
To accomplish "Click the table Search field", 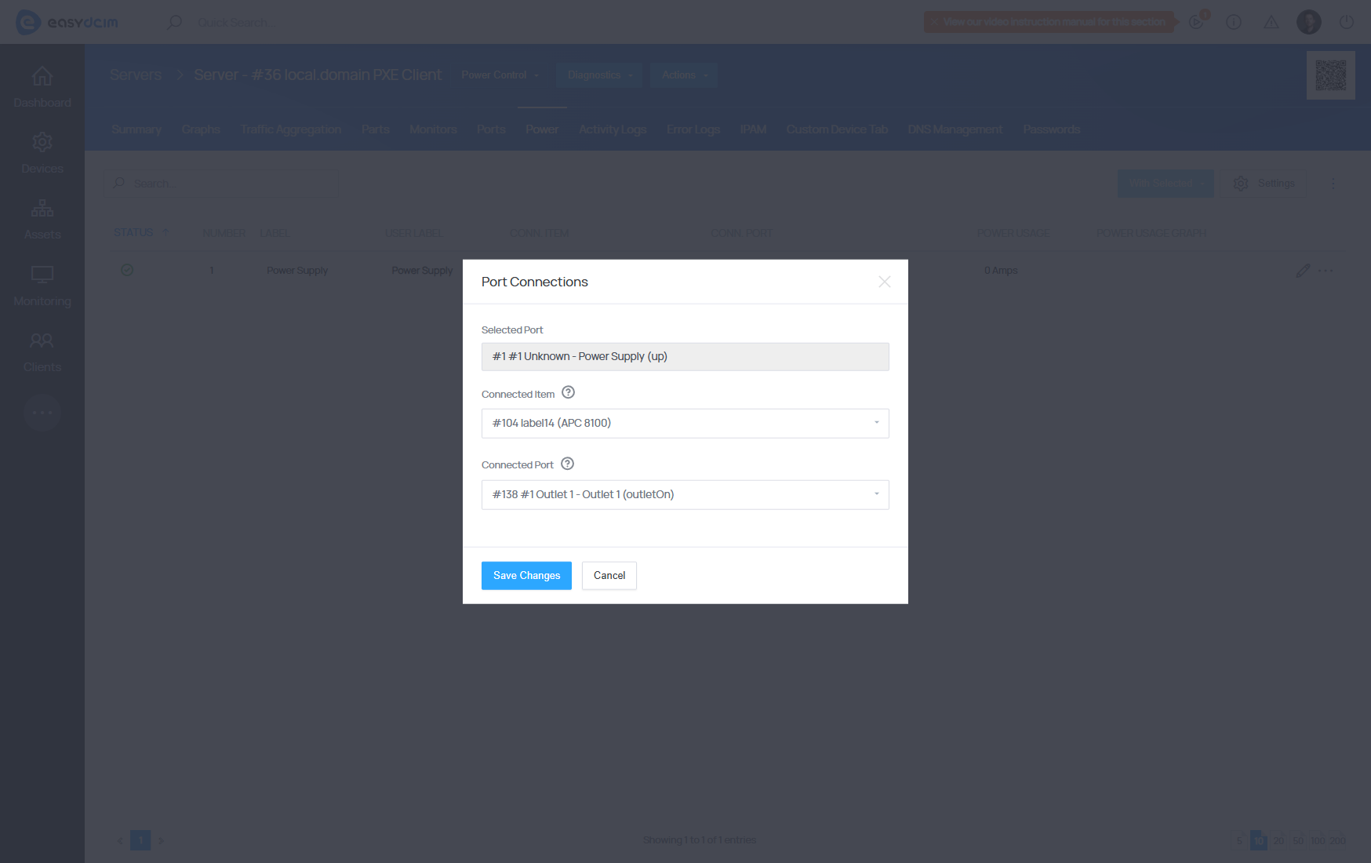I will click(221, 184).
